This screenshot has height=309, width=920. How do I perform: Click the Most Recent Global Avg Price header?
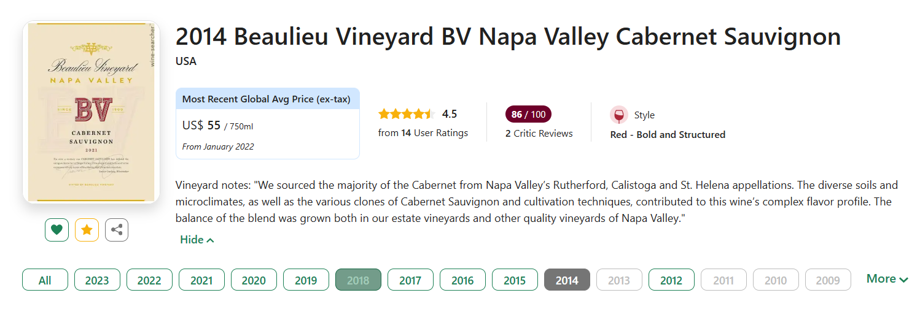coord(267,99)
